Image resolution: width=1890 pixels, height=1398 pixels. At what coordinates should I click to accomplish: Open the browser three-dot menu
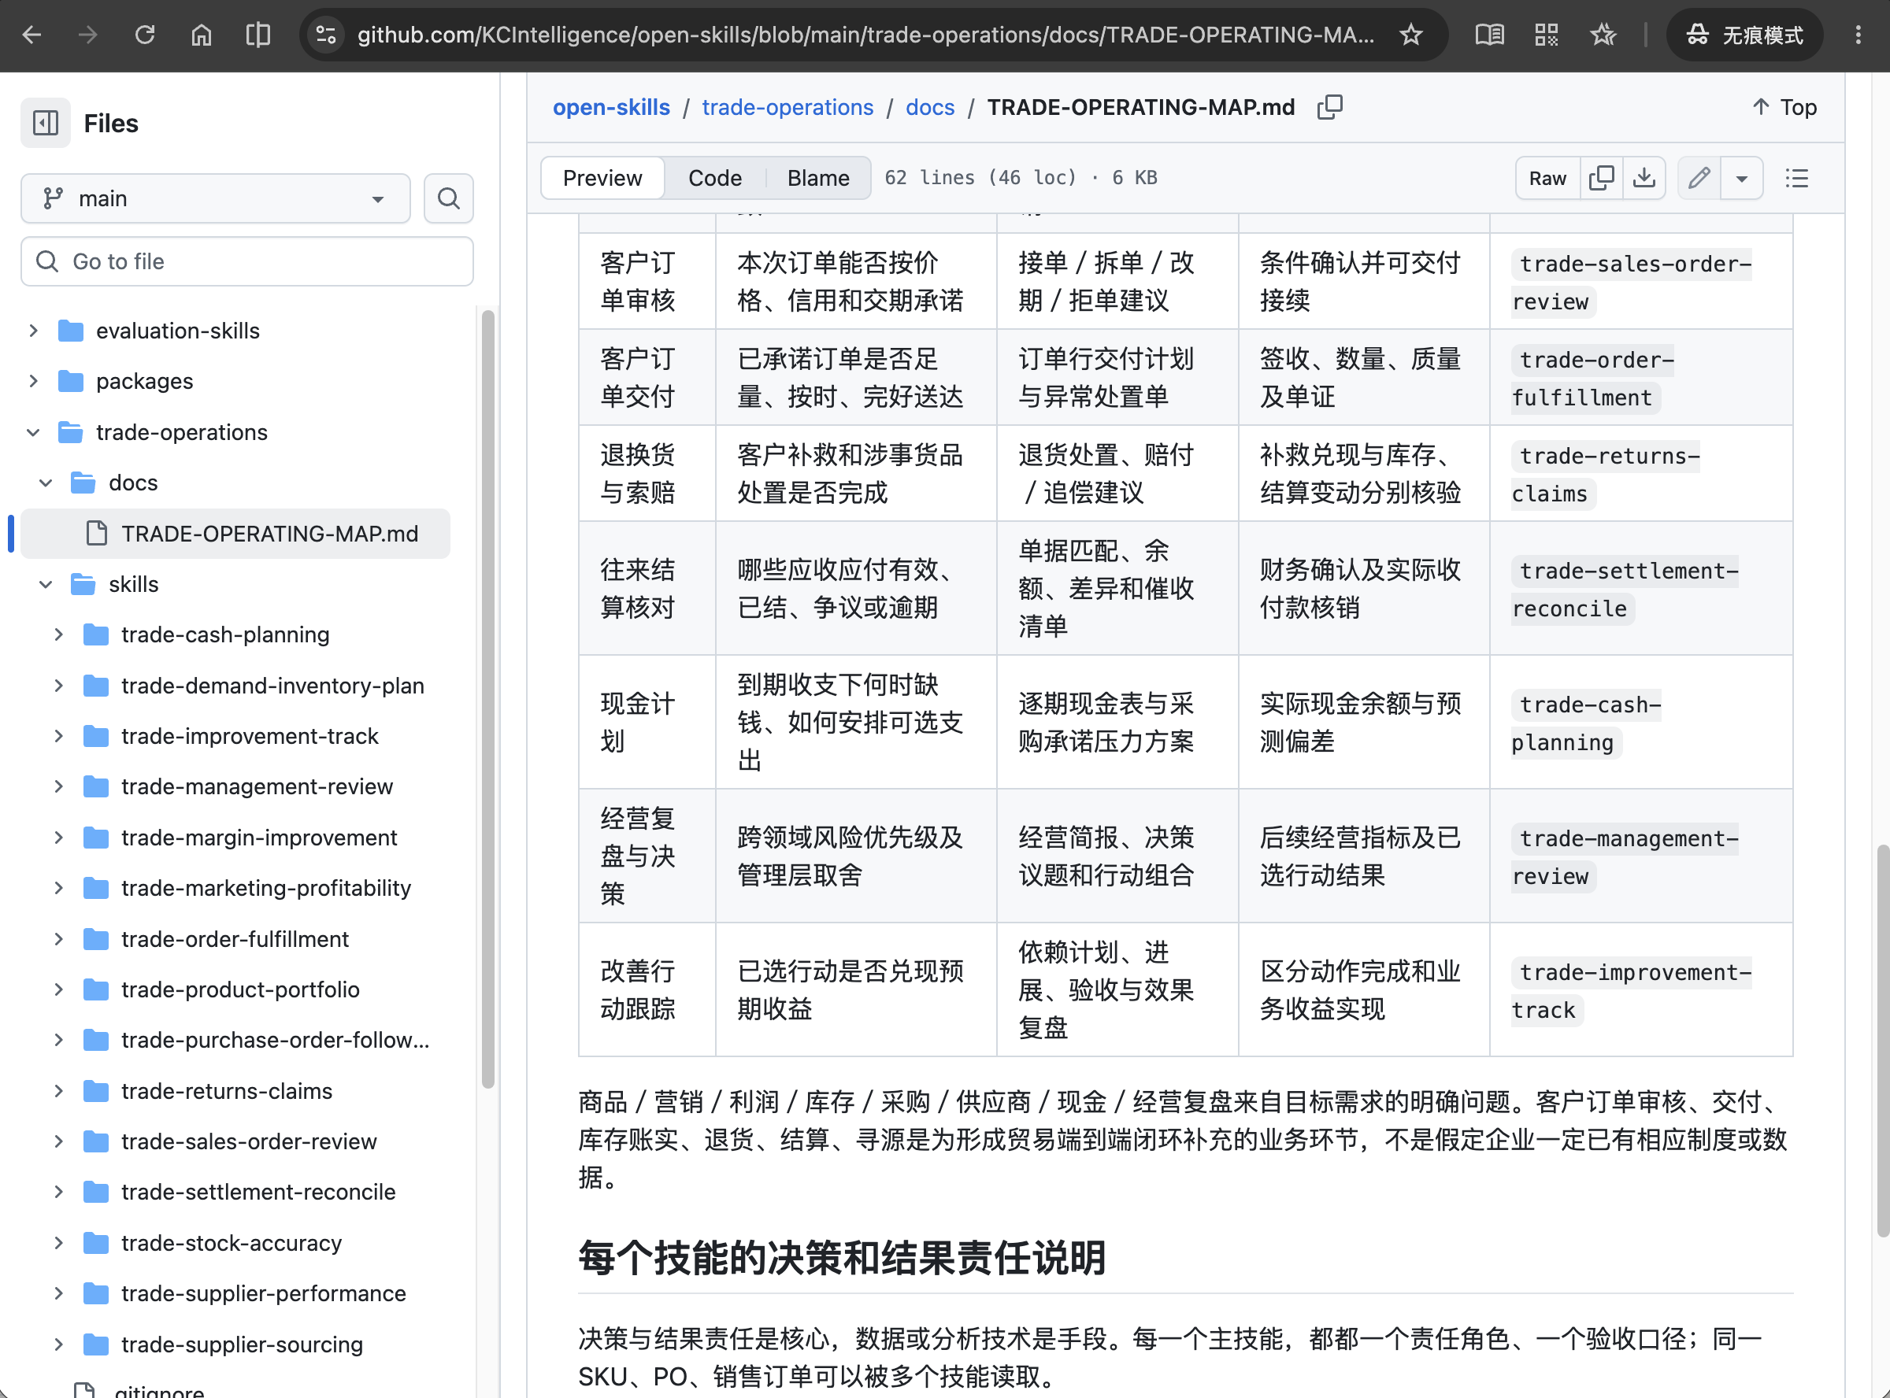(x=1858, y=35)
